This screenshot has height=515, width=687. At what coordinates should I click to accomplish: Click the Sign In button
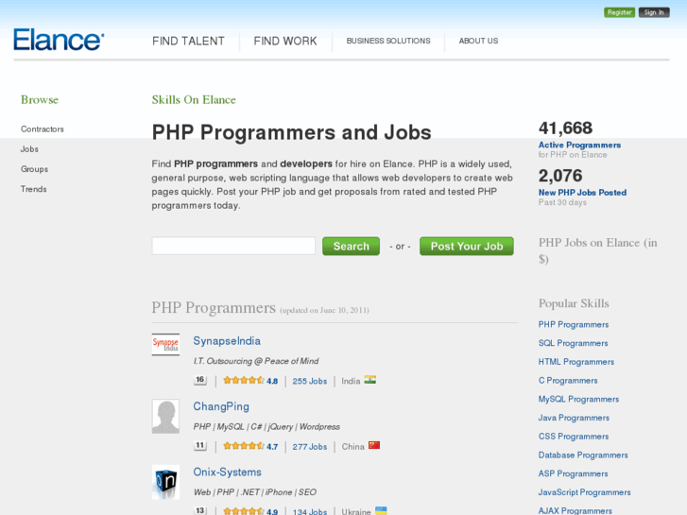(x=654, y=12)
